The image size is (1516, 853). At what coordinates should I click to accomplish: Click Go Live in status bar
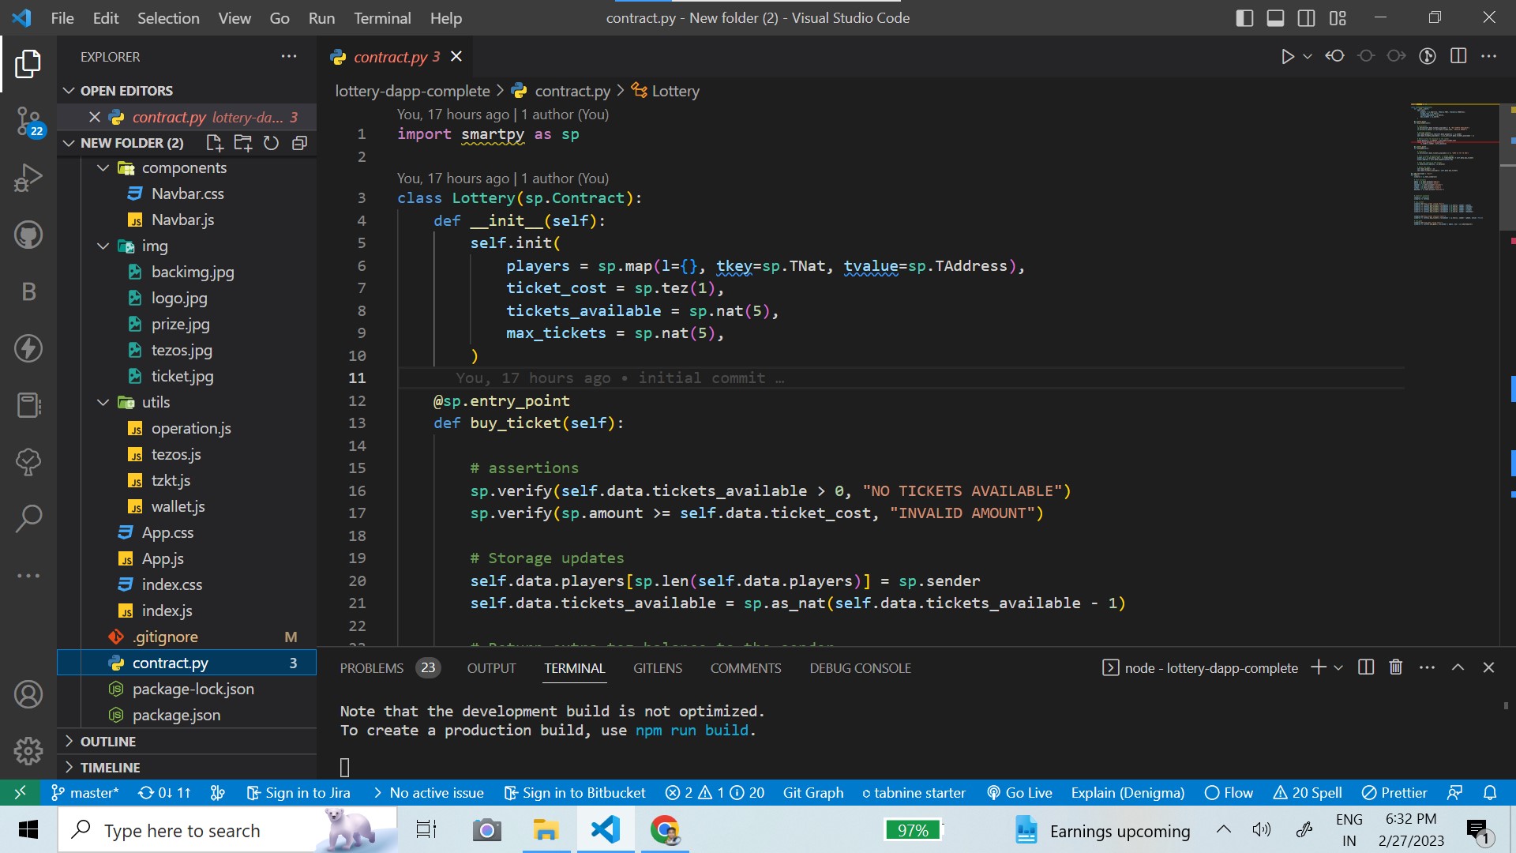(x=1019, y=792)
